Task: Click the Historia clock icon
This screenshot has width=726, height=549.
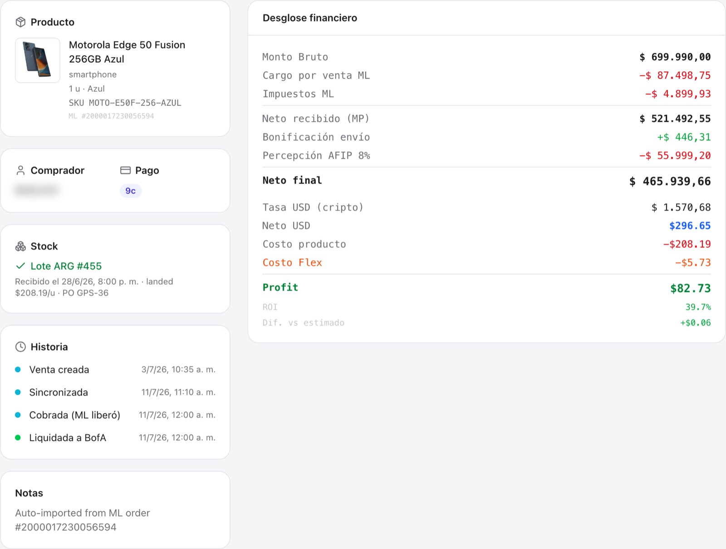Action: tap(20, 347)
